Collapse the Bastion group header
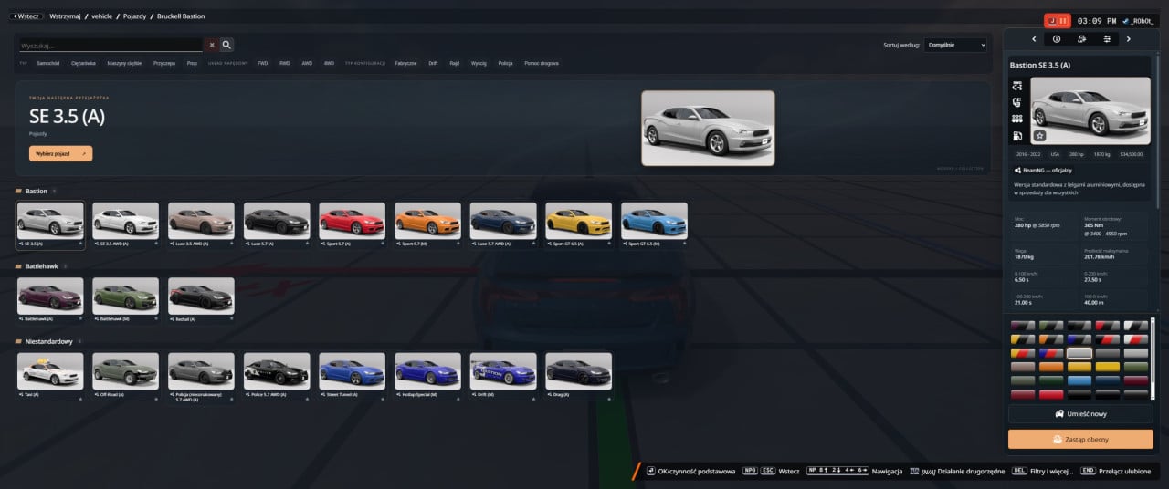Viewport: 1169px width, 489px height. pos(36,191)
